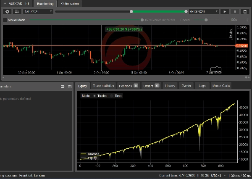
Task: Open the Equity tab
Action: (82, 86)
